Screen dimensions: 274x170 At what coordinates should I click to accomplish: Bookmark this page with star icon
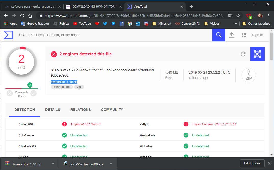pos(238,16)
